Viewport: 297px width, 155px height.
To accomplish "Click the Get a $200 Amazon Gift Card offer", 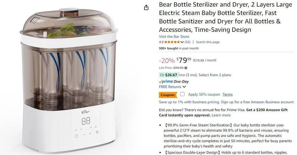I will pos(269,110).
